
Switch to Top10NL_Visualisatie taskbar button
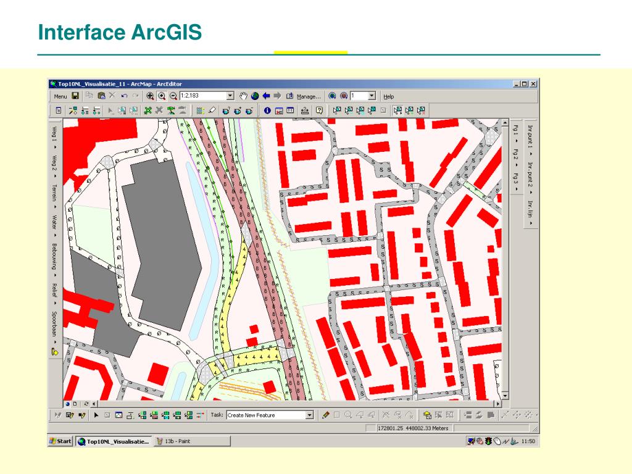click(x=114, y=441)
